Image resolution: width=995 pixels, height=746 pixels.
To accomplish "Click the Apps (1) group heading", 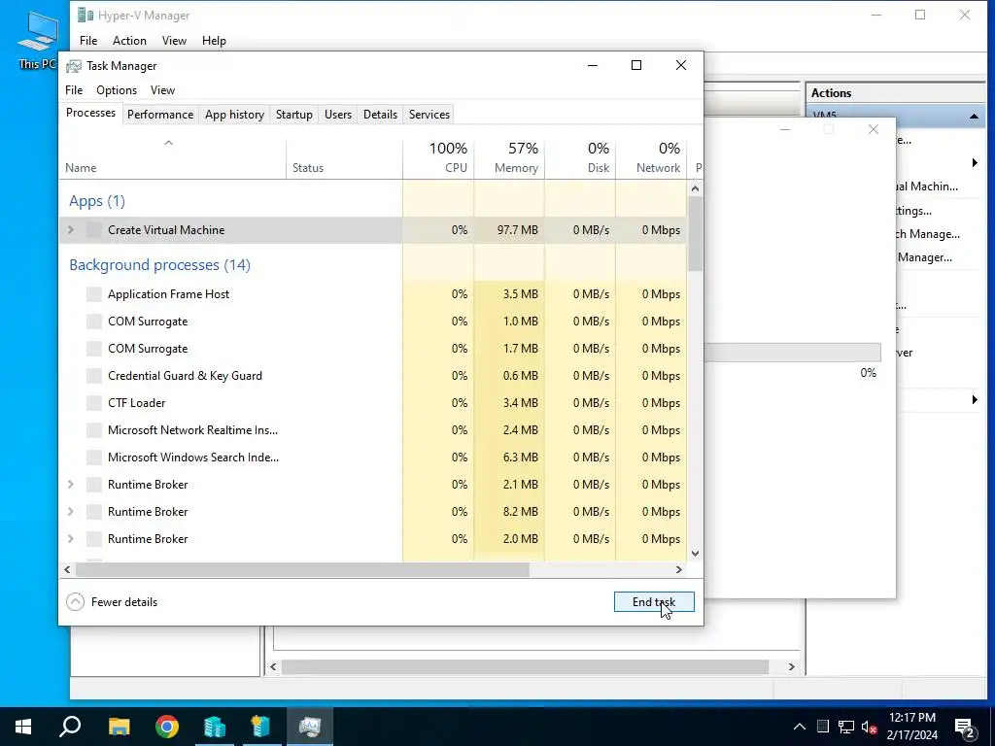I will (97, 201).
